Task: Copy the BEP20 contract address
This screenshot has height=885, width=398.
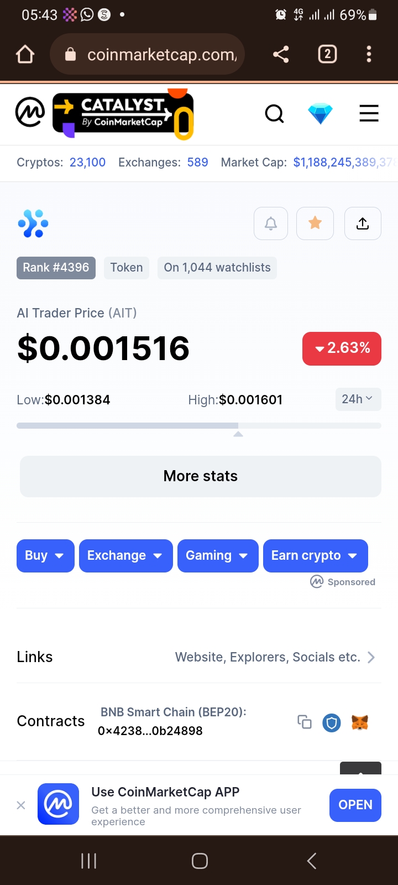Action: pyautogui.click(x=305, y=722)
